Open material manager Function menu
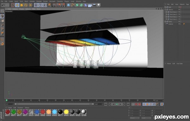 tap(20, 108)
